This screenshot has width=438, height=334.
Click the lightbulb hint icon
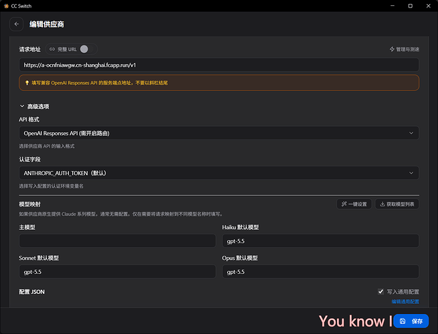pyautogui.click(x=27, y=83)
